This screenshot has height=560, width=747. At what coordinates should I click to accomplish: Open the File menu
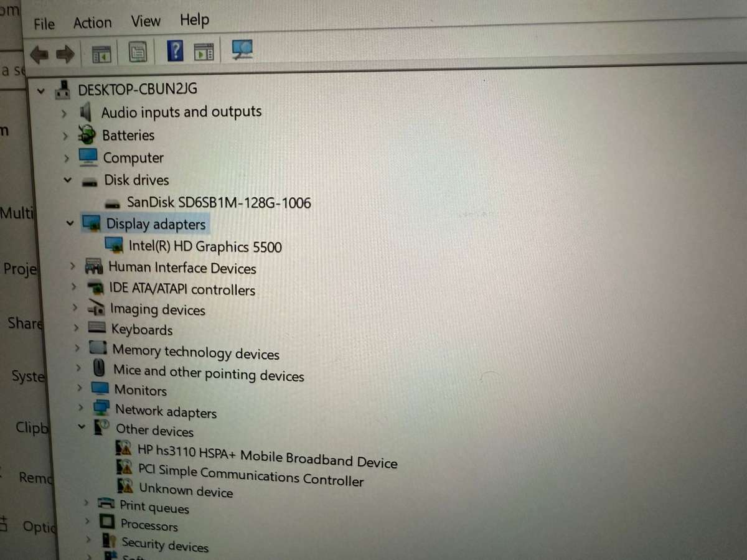43,22
